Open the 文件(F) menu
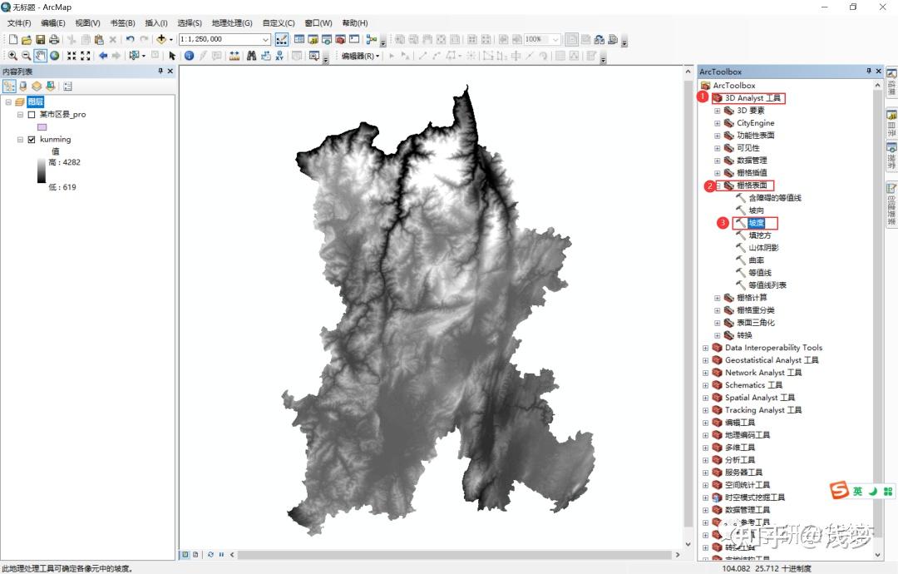The width and height of the screenshot is (898, 574). click(x=19, y=23)
